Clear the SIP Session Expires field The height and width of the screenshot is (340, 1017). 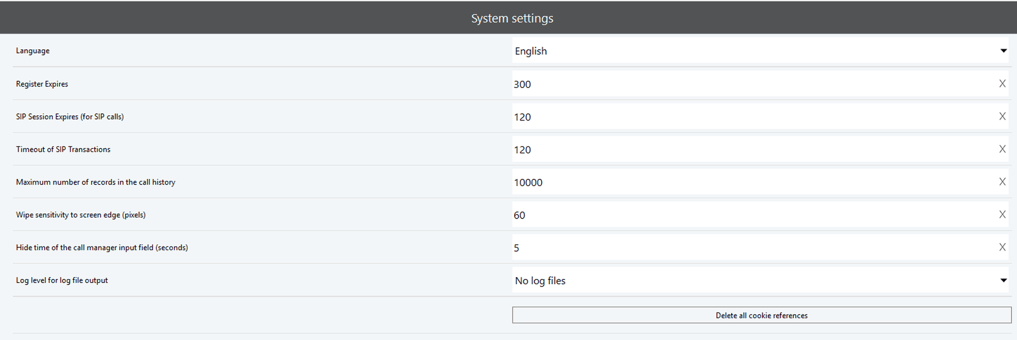point(1002,116)
